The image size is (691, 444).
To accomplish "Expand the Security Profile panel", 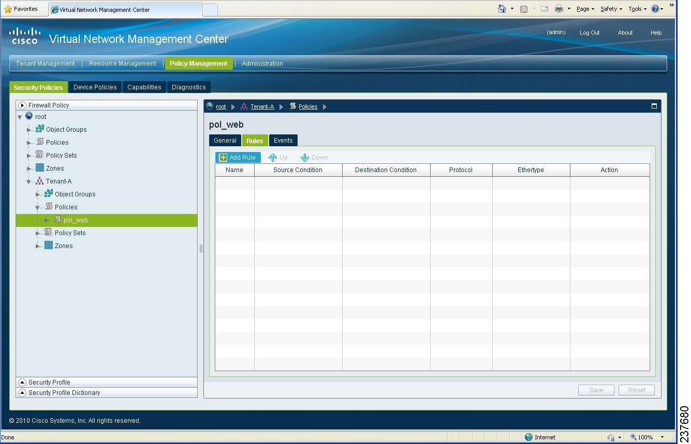I will point(21,382).
